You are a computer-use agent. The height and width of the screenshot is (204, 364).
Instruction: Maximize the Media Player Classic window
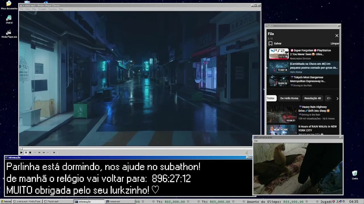[255, 5]
